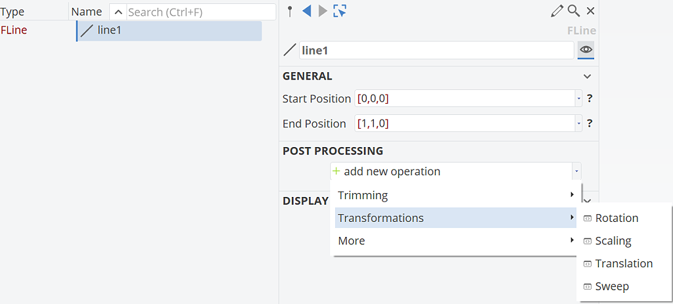
Task: Go back with the blue left arrow
Action: (x=306, y=11)
